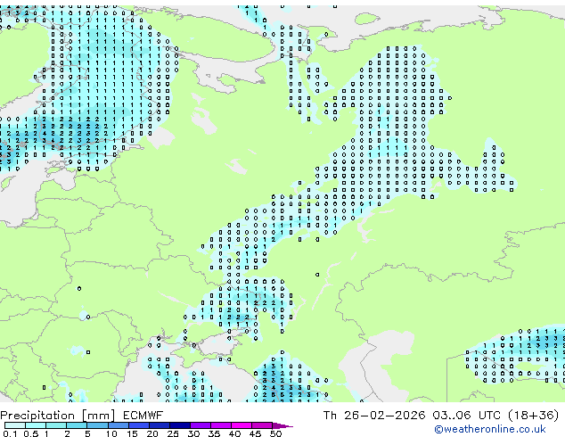Click the '0.1' legend value
This screenshot has width=565, height=437.
tap(10, 433)
